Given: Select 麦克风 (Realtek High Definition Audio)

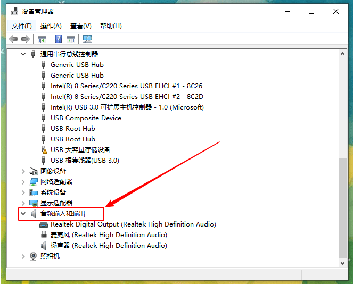Looking at the screenshot, I should [x=109, y=235].
